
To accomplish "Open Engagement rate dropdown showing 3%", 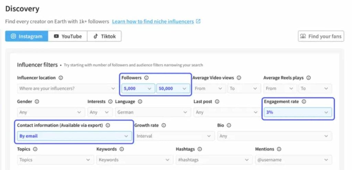I will [298, 112].
